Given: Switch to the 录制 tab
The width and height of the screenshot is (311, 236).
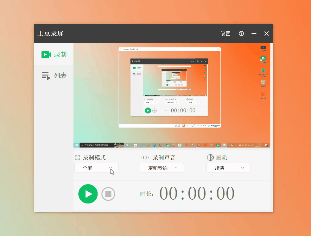Looking at the screenshot, I should tap(54, 54).
